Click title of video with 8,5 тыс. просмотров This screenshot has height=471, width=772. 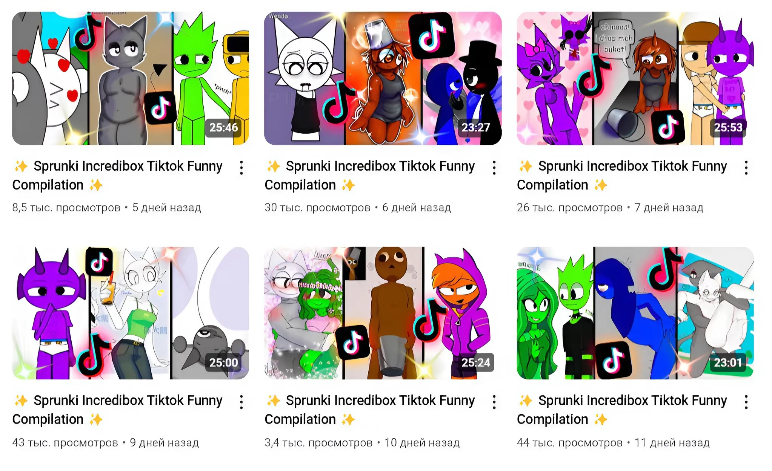[x=117, y=176]
